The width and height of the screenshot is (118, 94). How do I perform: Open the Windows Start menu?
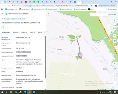click(x=2, y=92)
